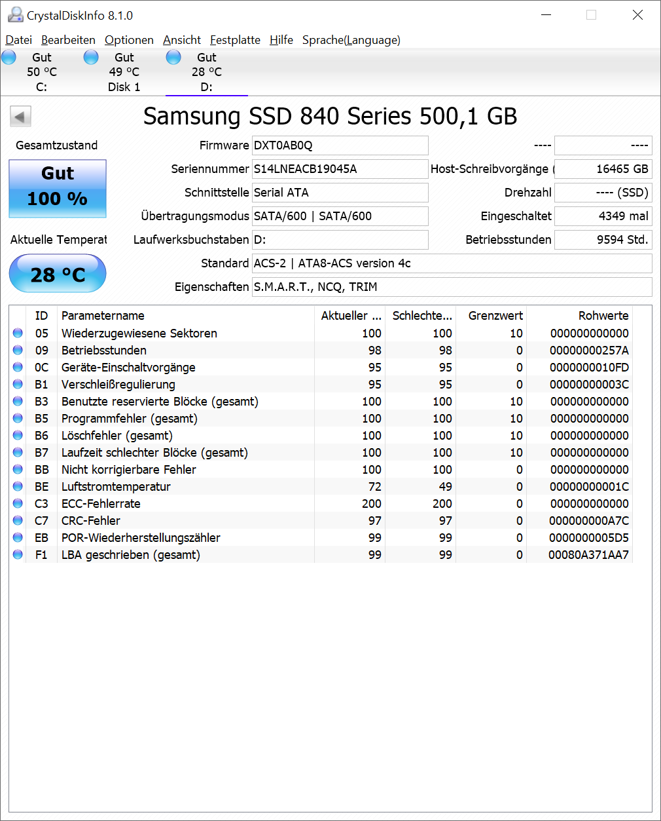661x821 pixels.
Task: Click status dot of Verschleißregulierung row
Action: pyautogui.click(x=18, y=385)
